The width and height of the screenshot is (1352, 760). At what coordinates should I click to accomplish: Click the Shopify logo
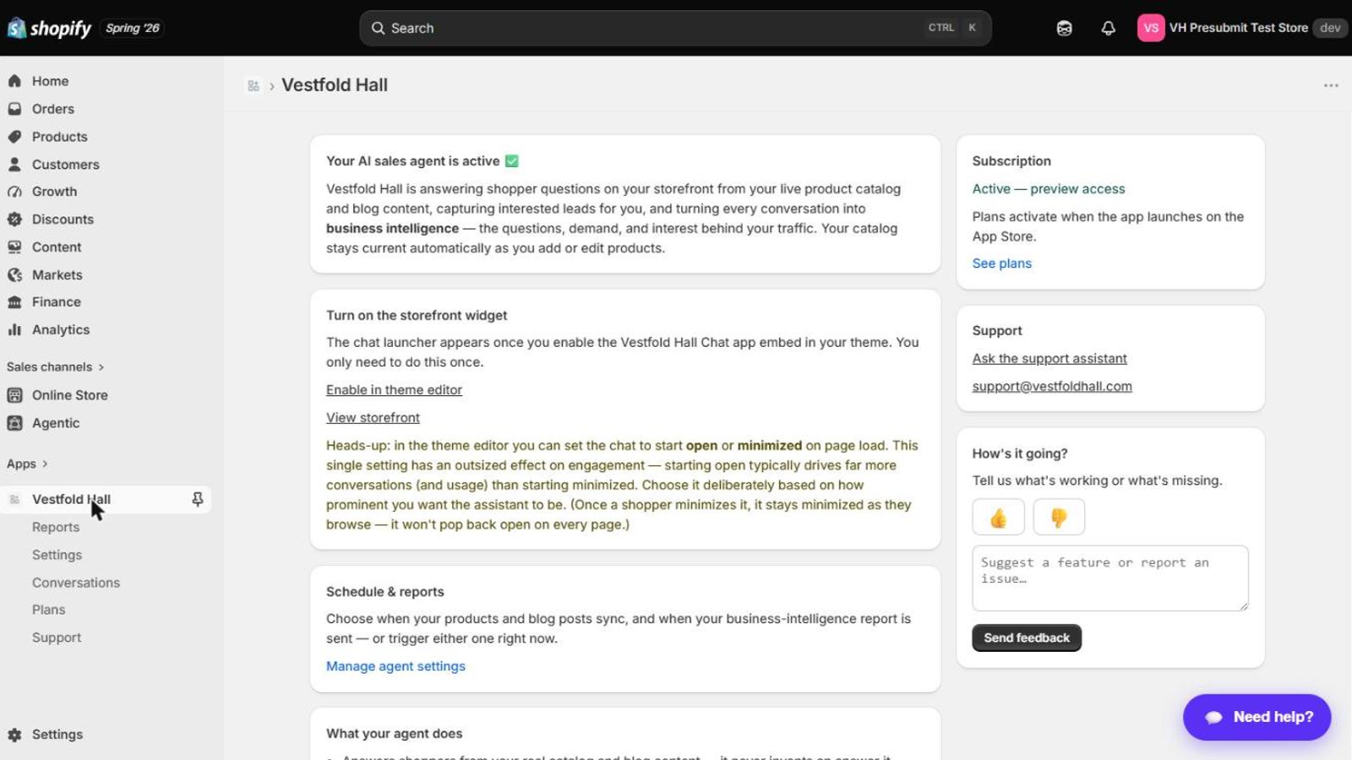[x=50, y=28]
